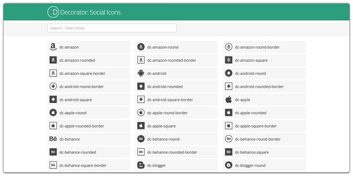353x176 pixels.
Task: Click the "dc-amazon-square-border" label text
Action: click(x=82, y=74)
